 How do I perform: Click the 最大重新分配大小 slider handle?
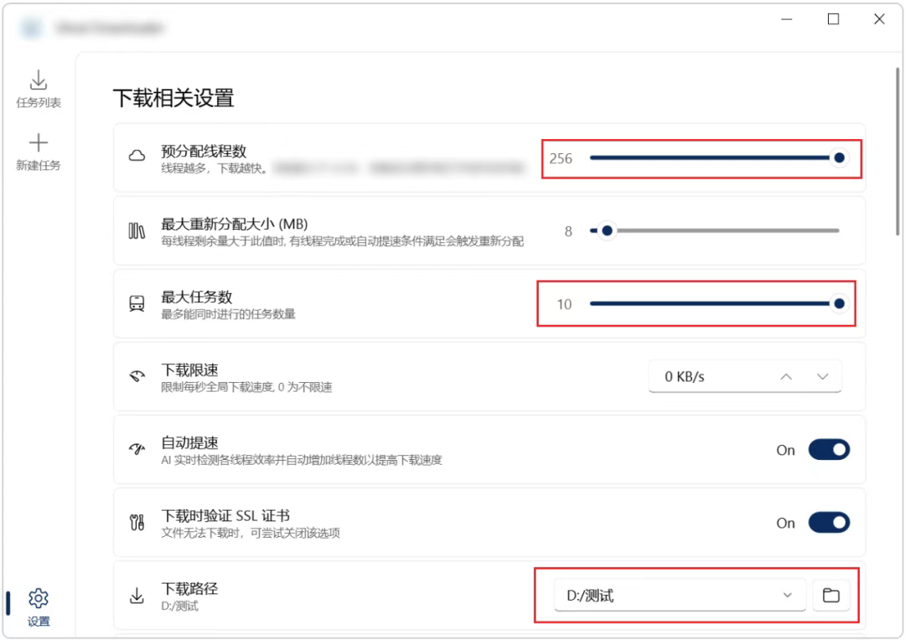pyautogui.click(x=607, y=231)
